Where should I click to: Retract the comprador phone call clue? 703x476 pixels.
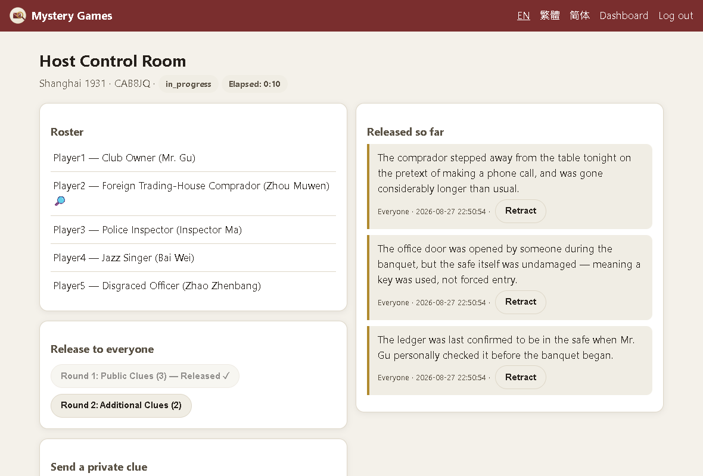click(521, 211)
